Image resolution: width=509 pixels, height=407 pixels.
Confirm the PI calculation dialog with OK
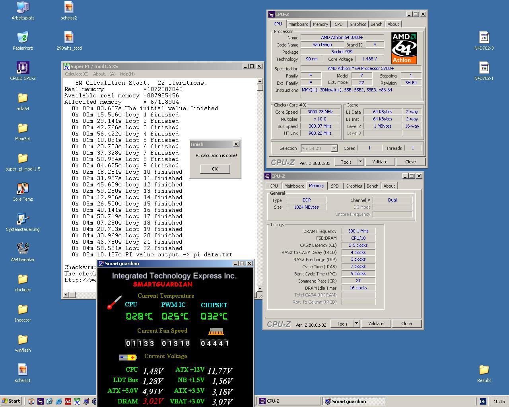pyautogui.click(x=215, y=169)
